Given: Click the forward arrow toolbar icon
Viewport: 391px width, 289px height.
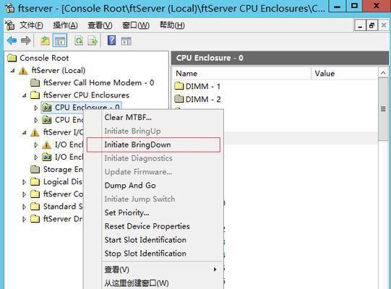Looking at the screenshot, I should tap(26, 40).
